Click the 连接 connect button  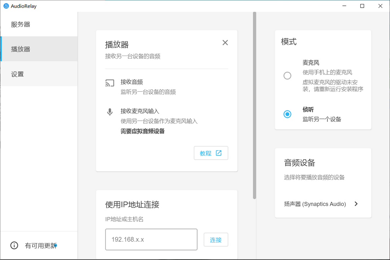coord(216,239)
